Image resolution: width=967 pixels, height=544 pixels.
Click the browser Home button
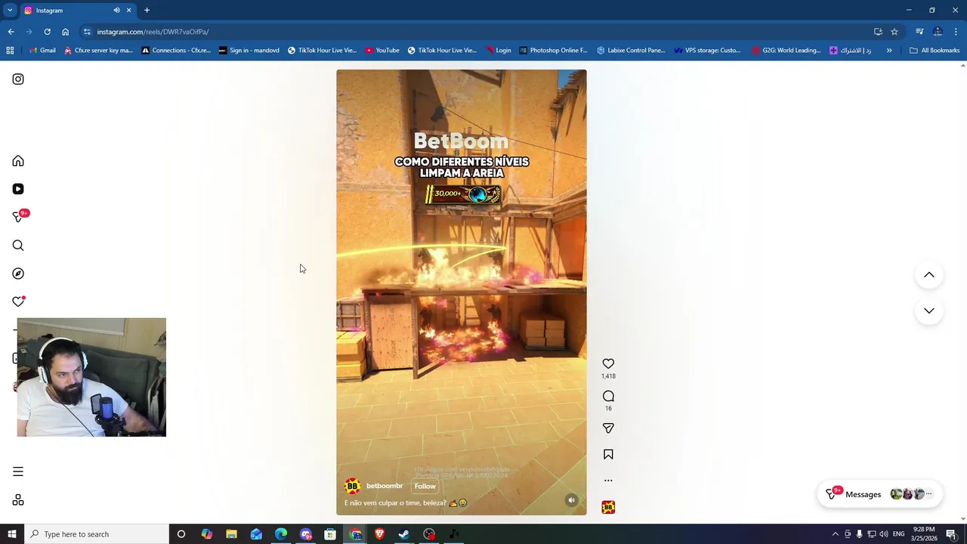[65, 32]
